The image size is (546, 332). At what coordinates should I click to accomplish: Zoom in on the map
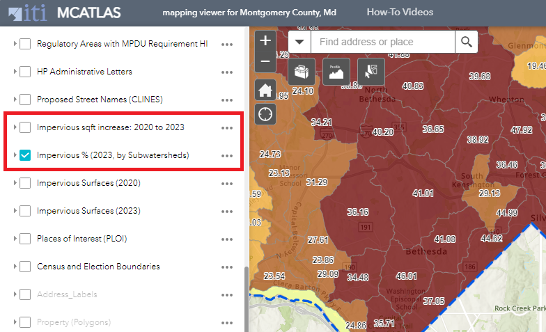pyautogui.click(x=265, y=41)
